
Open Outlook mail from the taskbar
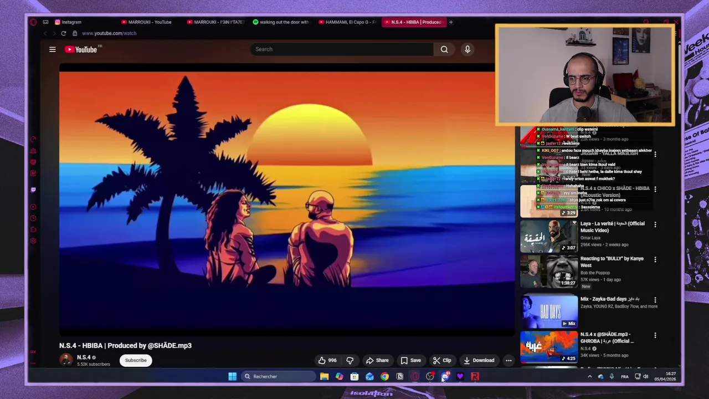(x=369, y=377)
